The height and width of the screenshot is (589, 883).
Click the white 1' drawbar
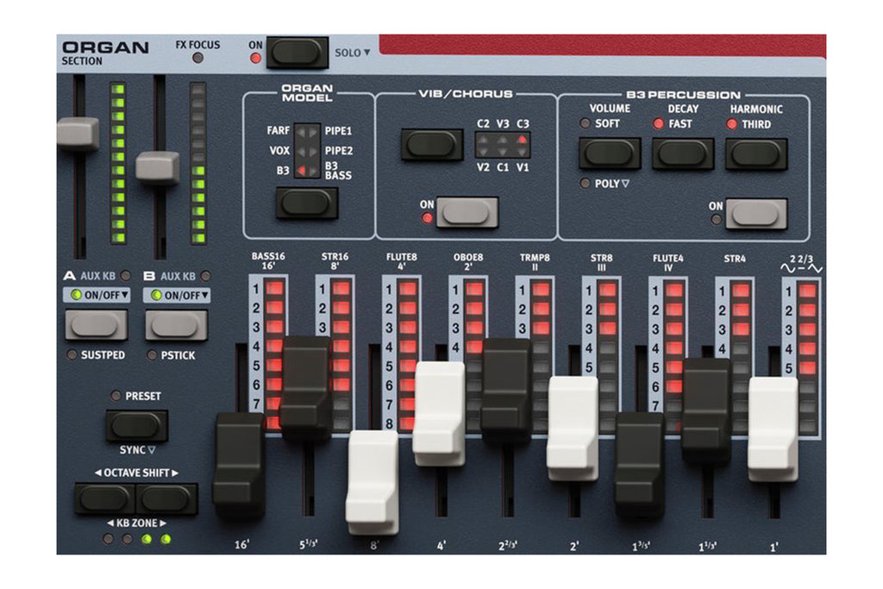pos(773,429)
